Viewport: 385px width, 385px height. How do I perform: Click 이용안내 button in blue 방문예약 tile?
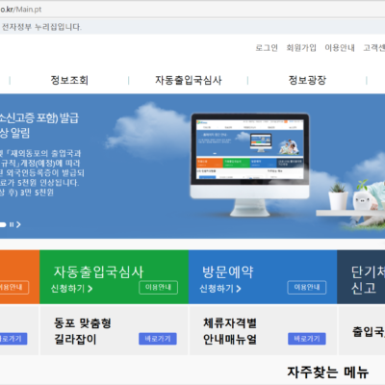[307, 288]
